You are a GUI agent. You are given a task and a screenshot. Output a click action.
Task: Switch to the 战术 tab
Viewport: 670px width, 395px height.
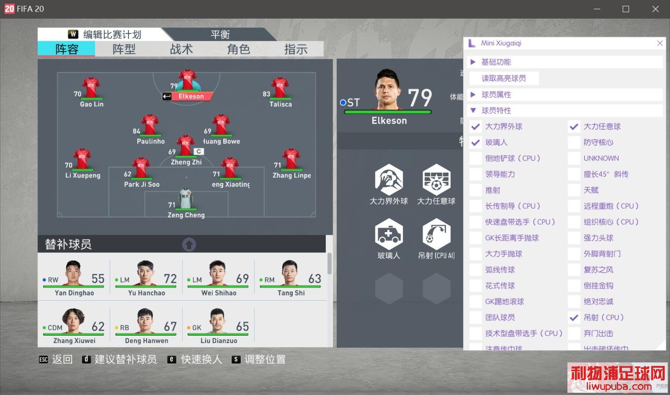pos(181,49)
